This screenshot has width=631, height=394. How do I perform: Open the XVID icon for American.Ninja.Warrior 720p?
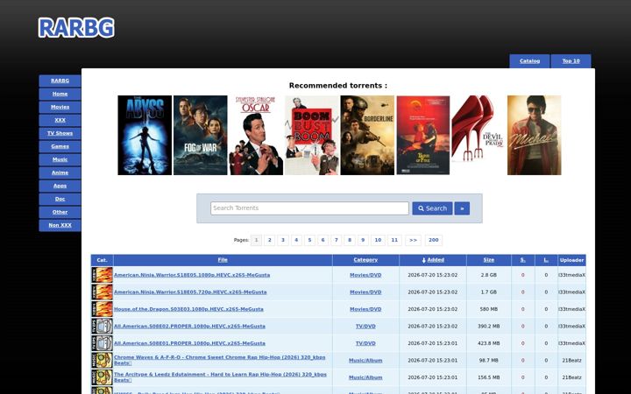tap(103, 292)
